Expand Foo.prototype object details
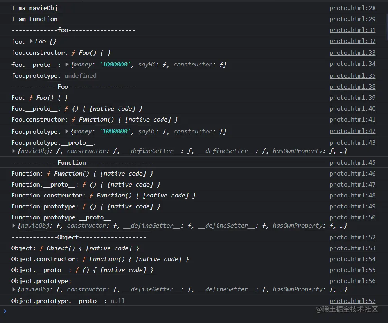This screenshot has height=323, width=388. pyautogui.click(x=67, y=131)
